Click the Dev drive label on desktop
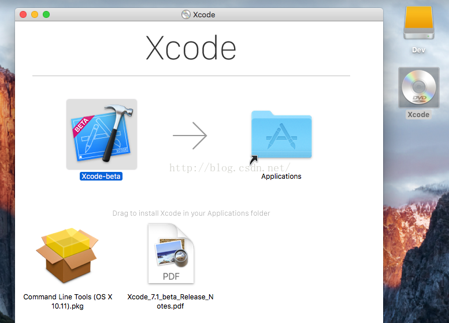The image size is (449, 323). (418, 50)
